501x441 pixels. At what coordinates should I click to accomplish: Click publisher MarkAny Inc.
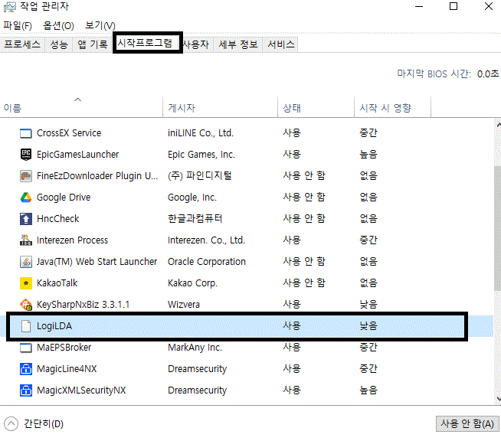[x=195, y=348]
